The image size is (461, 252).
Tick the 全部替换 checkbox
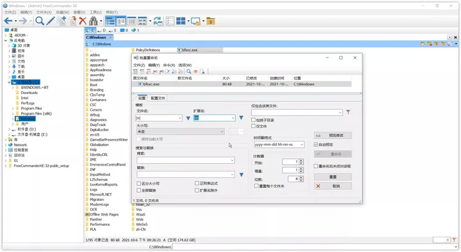(x=139, y=191)
